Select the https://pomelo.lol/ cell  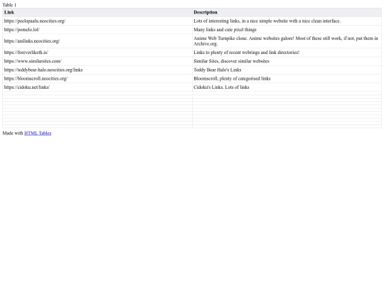tap(97, 30)
